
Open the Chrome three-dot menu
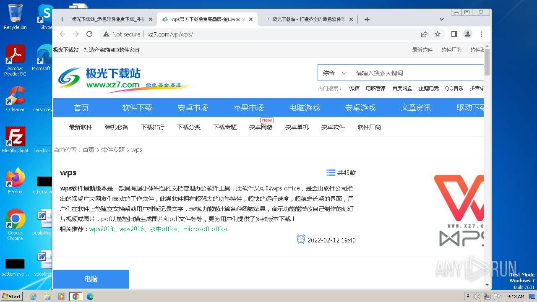(481, 34)
